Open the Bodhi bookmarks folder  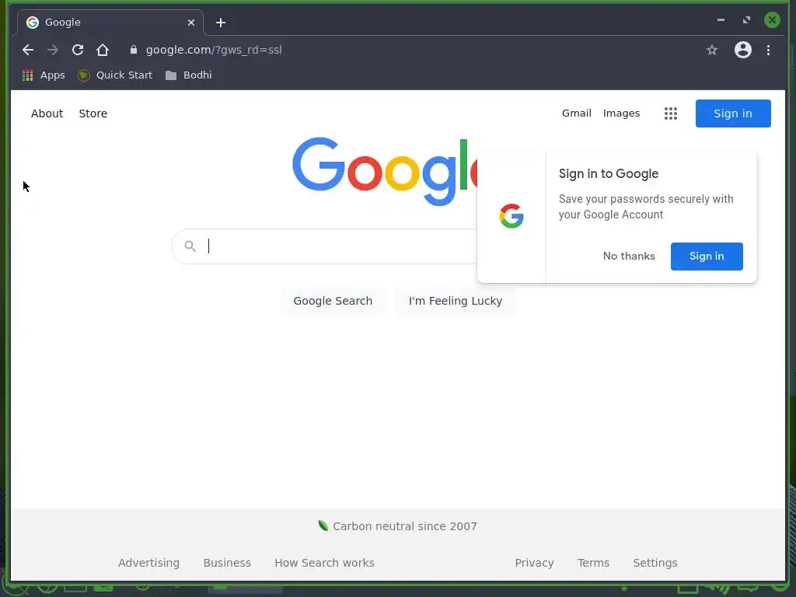[189, 75]
